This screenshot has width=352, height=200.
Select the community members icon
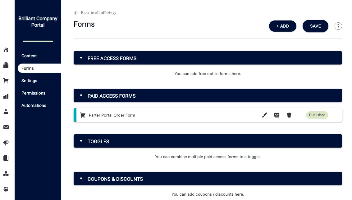click(x=6, y=174)
